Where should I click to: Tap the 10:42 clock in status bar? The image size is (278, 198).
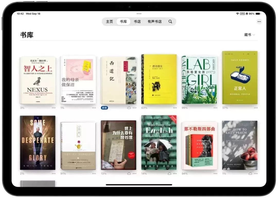20,14
